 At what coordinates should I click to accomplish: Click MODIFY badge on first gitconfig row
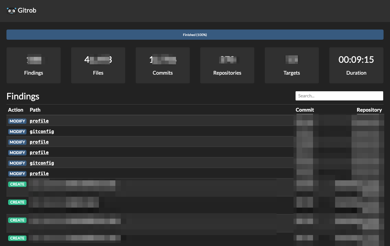tap(17, 131)
